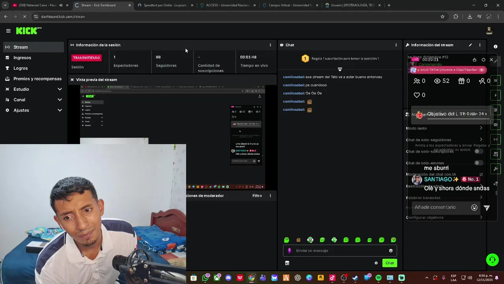Open emoji picker in the chat message box
504x284 pixels.
[391, 250]
